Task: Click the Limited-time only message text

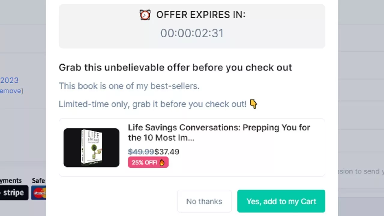Action: [x=152, y=104]
